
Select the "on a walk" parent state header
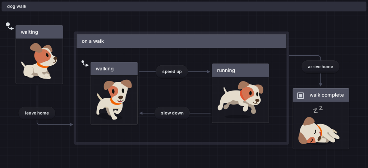point(181,41)
